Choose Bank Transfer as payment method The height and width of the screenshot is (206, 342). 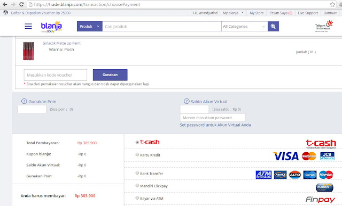point(137,173)
